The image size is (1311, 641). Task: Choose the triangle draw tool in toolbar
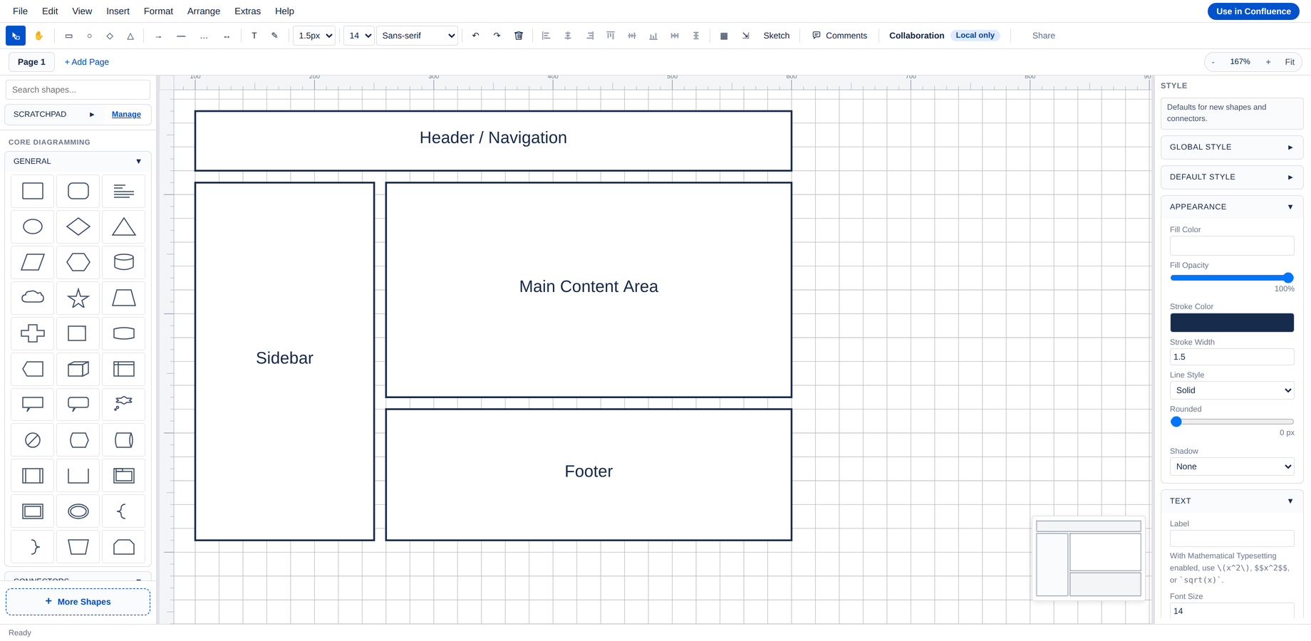(x=130, y=36)
